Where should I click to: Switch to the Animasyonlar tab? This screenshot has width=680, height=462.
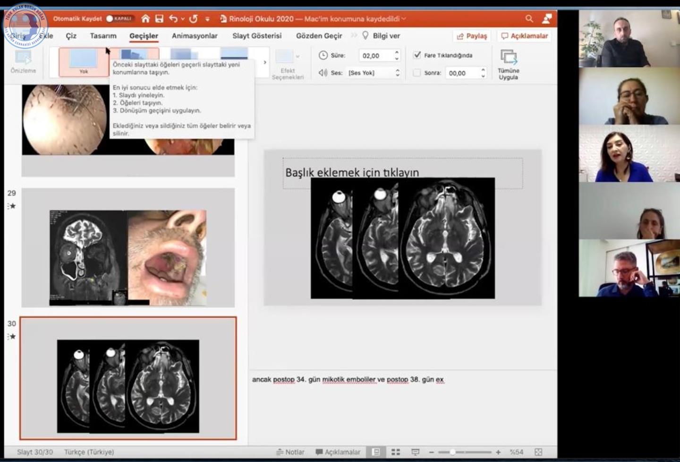tap(195, 36)
